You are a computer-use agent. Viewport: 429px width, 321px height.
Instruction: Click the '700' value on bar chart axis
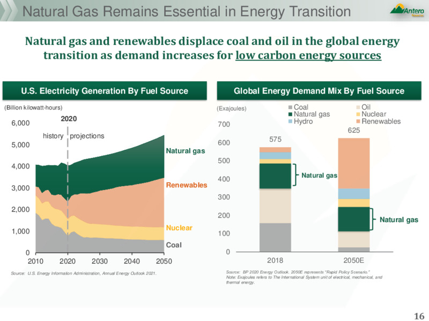point(224,125)
